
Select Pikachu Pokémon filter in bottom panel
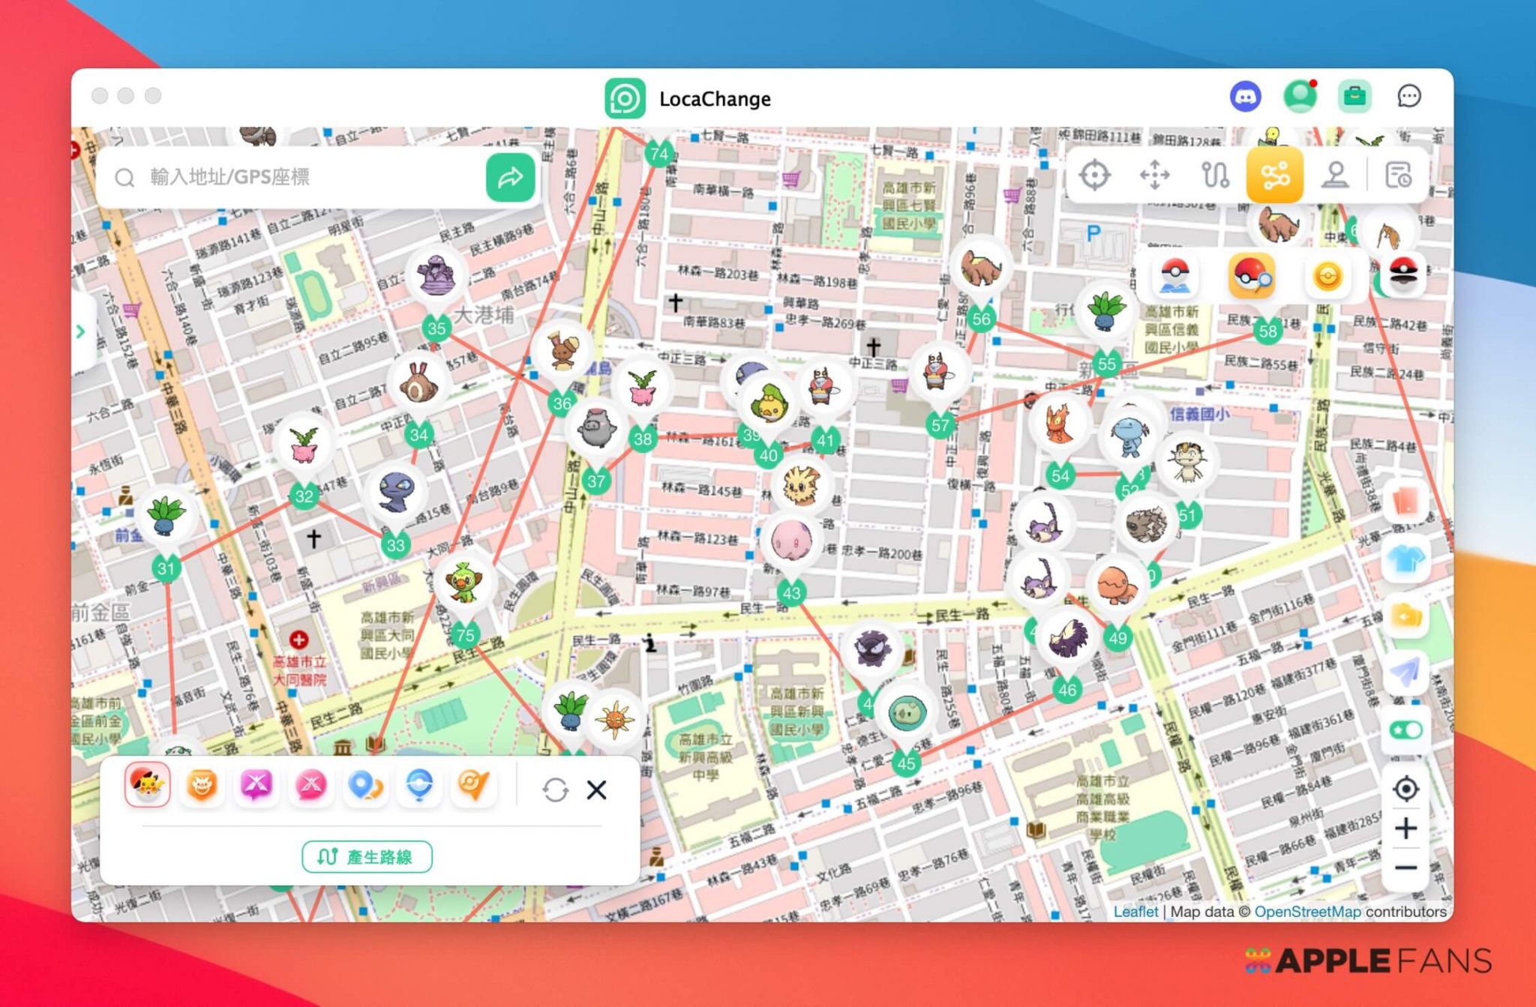point(148,785)
